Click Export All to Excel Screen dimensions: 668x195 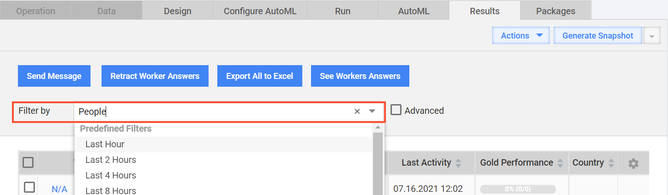(260, 76)
